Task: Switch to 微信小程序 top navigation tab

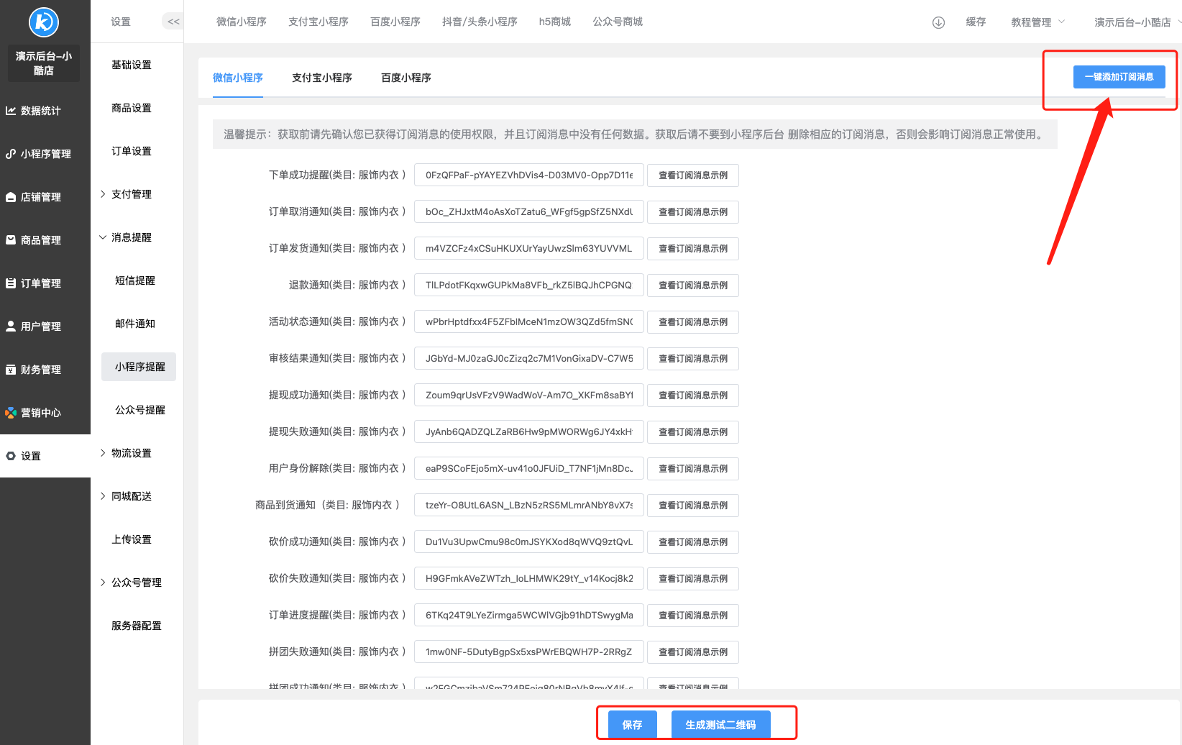Action: pos(242,22)
